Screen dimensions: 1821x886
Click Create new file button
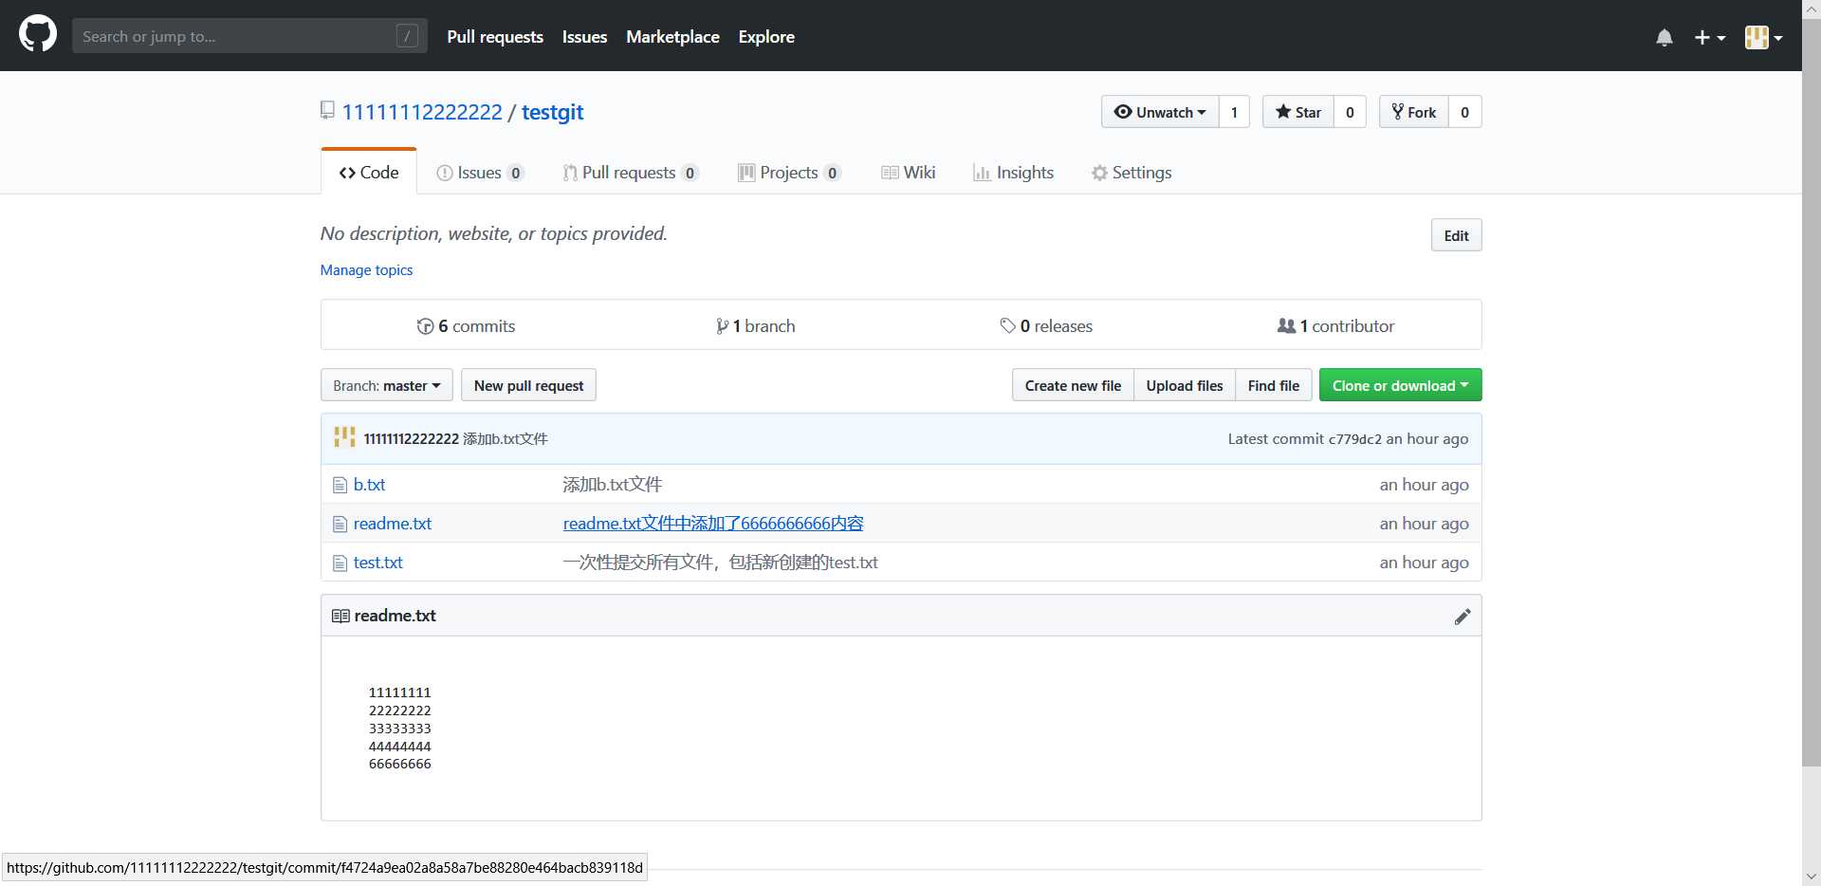coord(1073,385)
